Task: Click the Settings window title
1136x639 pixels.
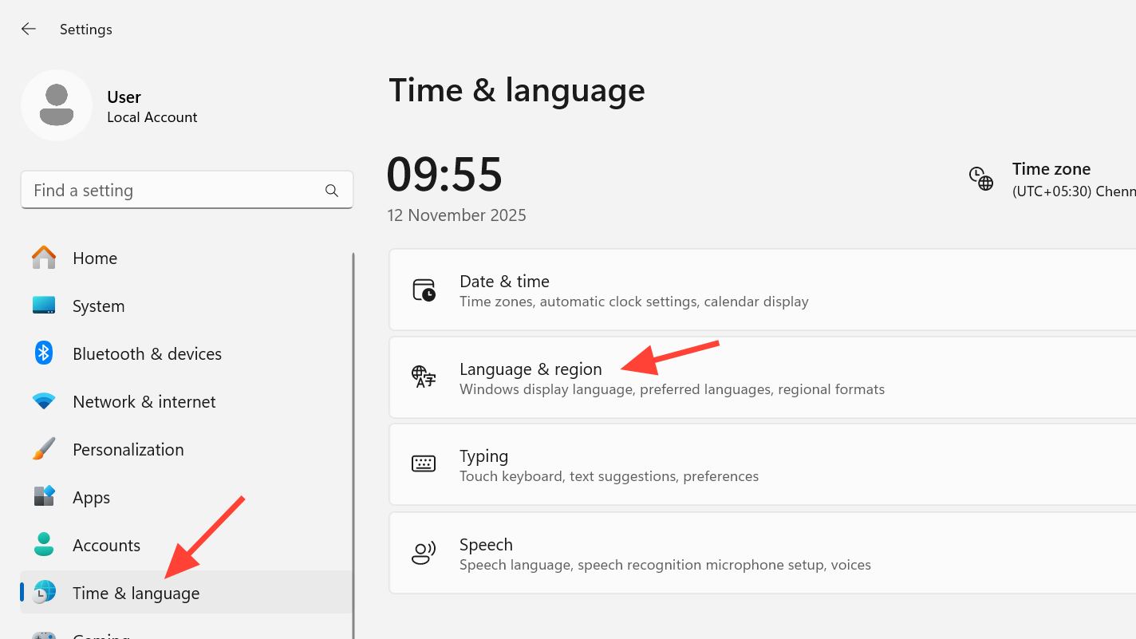Action: point(86,30)
